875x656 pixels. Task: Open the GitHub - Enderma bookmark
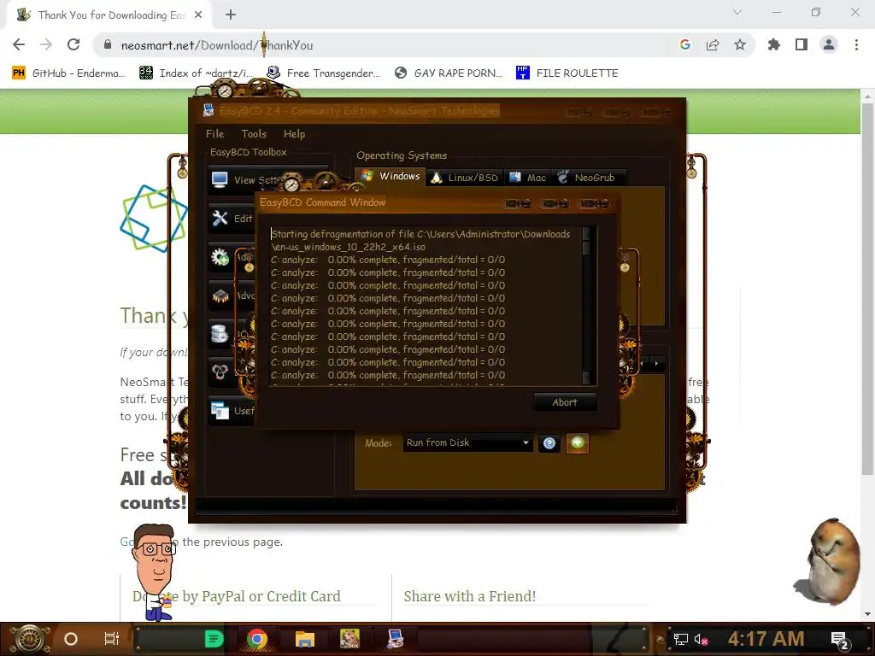point(68,73)
